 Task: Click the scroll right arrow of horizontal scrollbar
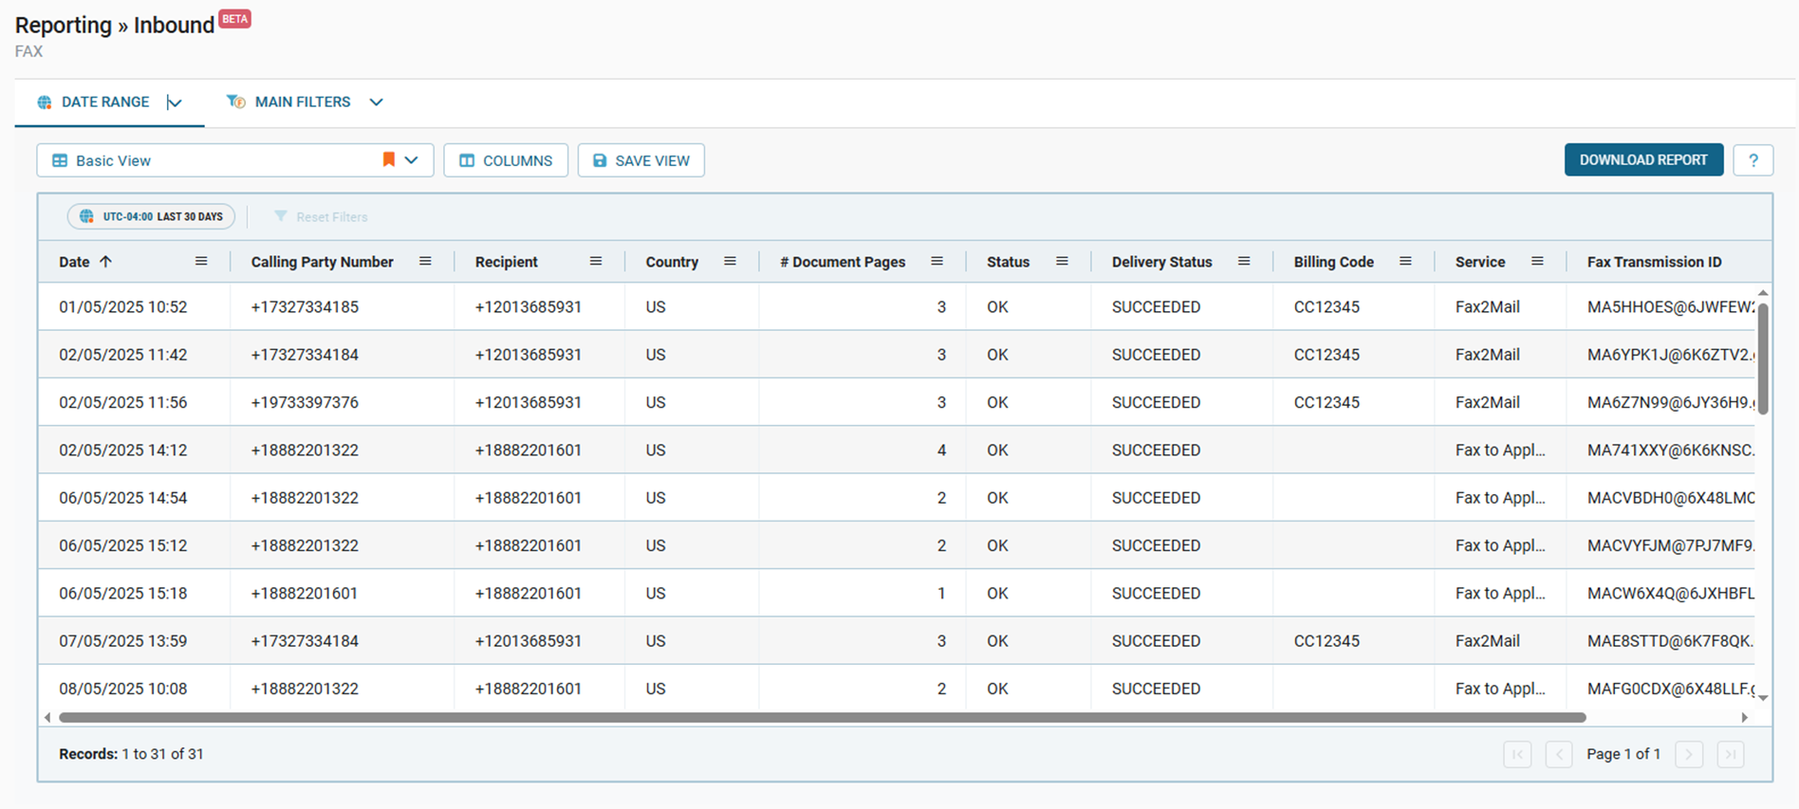pyautogui.click(x=1744, y=718)
